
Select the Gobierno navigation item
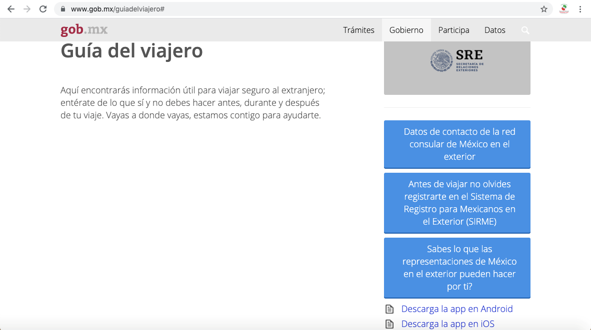tap(406, 30)
